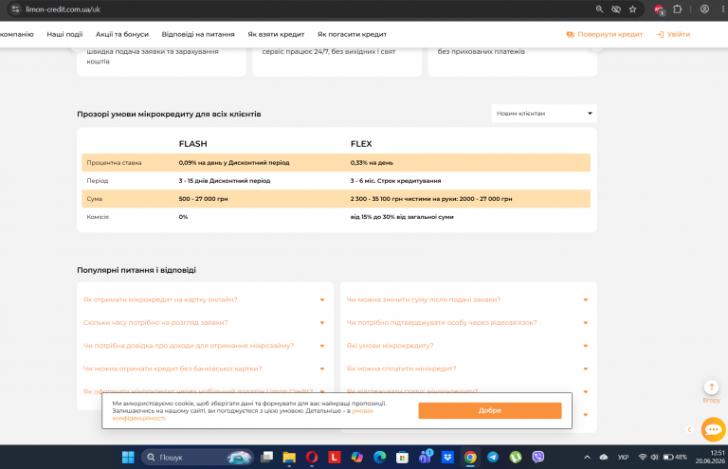Open the Windows Start menu
728x469 pixels.
pos(128,458)
